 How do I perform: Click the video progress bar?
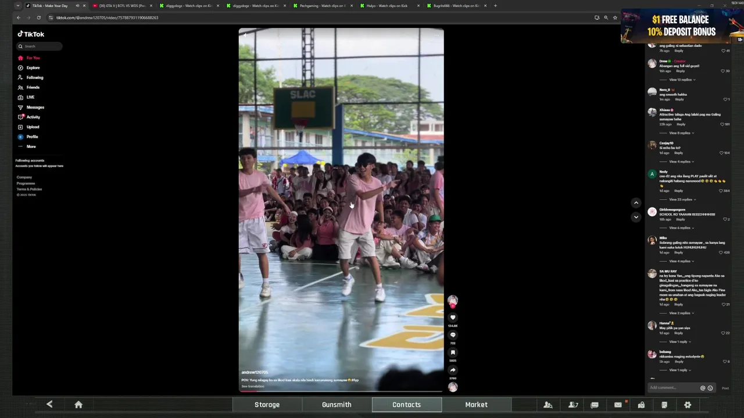coord(341,391)
